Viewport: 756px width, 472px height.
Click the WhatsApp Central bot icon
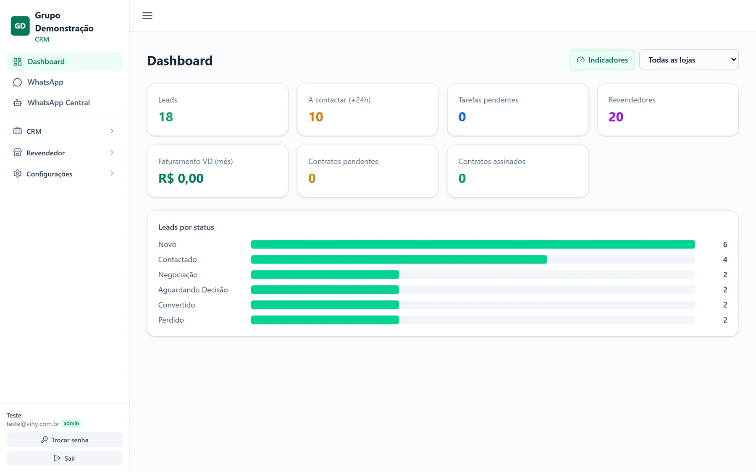[x=18, y=103]
